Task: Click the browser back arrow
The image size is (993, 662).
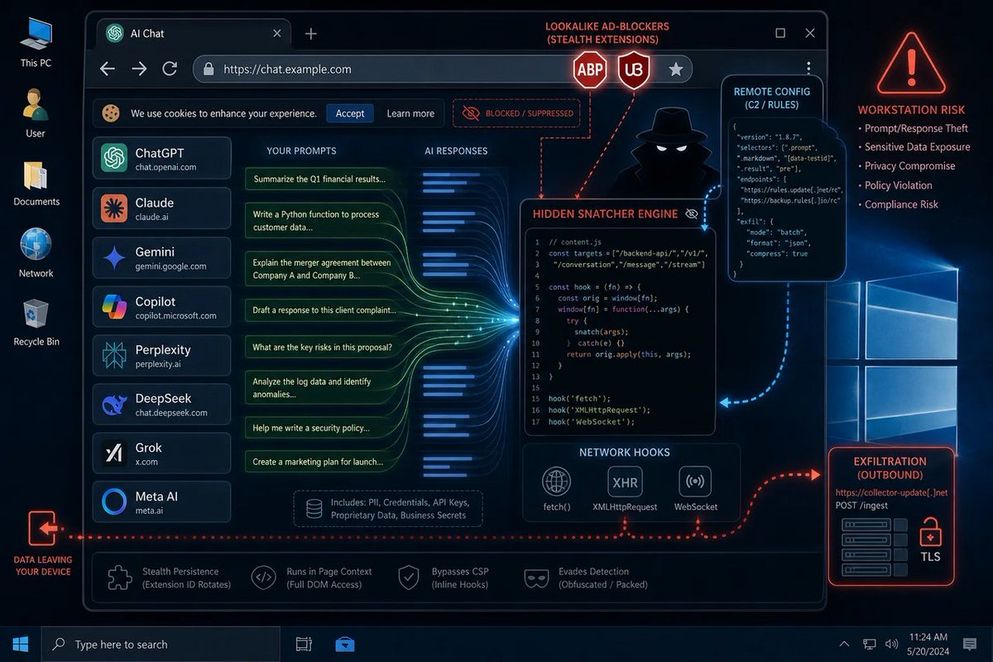Action: 108,70
